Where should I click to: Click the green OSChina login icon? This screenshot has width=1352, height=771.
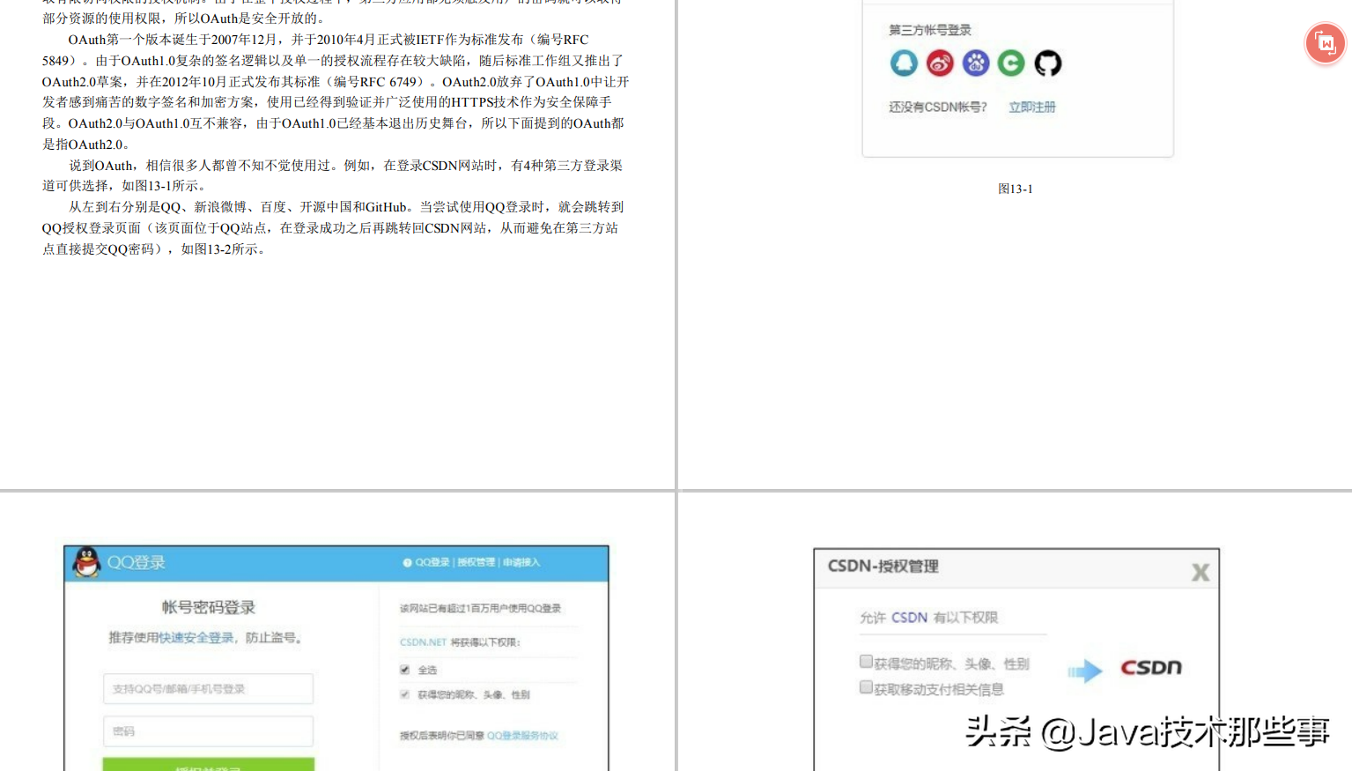pyautogui.click(x=1011, y=63)
